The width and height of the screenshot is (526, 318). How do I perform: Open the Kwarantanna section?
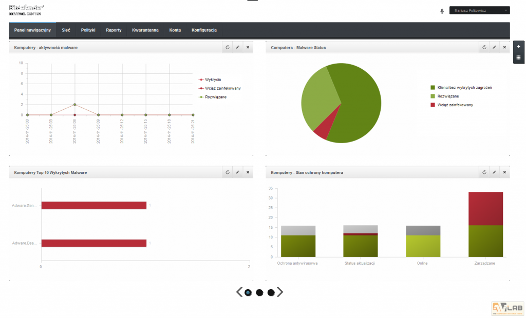146,30
